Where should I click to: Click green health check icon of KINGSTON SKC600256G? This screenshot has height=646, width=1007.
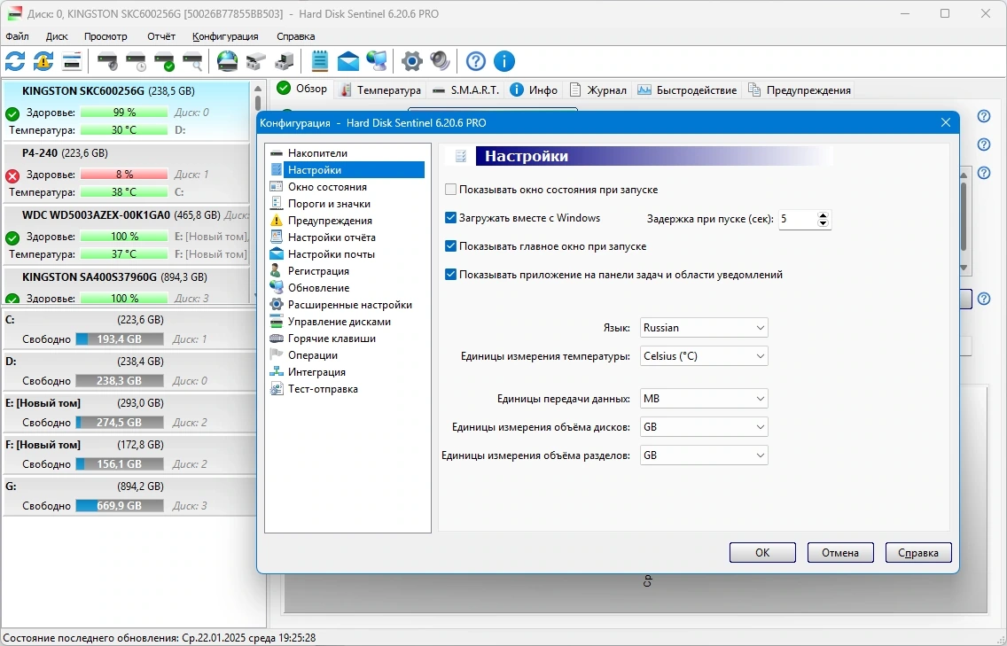[12, 114]
